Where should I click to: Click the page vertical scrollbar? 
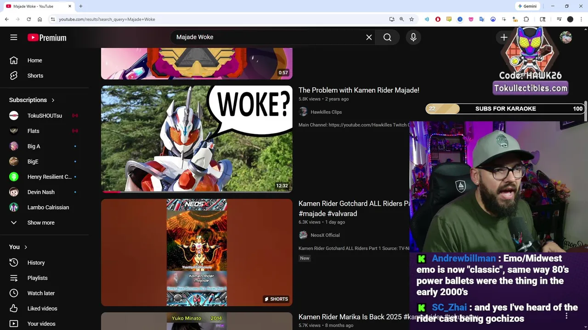click(x=586, y=111)
